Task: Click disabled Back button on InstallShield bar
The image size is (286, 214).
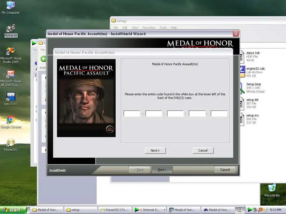Action: point(139,170)
